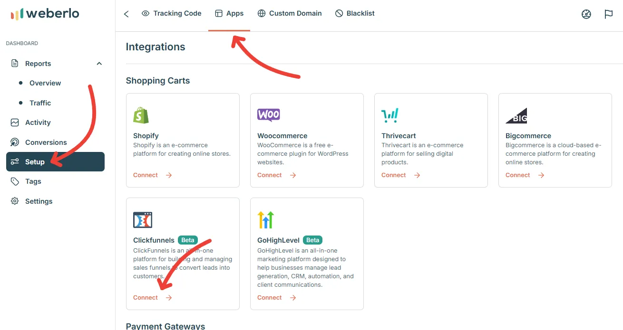Click the Thrivecart cart icon
The height and width of the screenshot is (330, 623).
pyautogui.click(x=390, y=115)
